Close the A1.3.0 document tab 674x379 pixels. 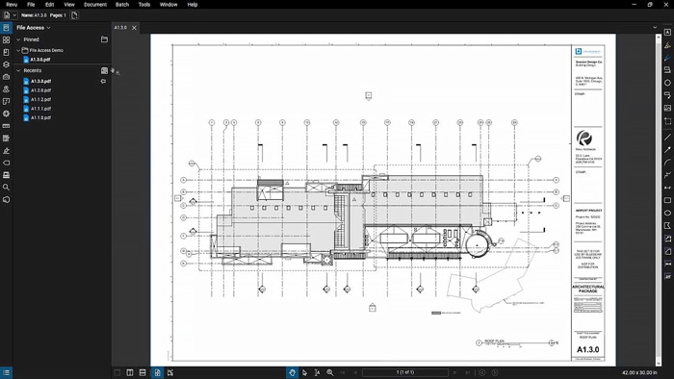pos(134,28)
